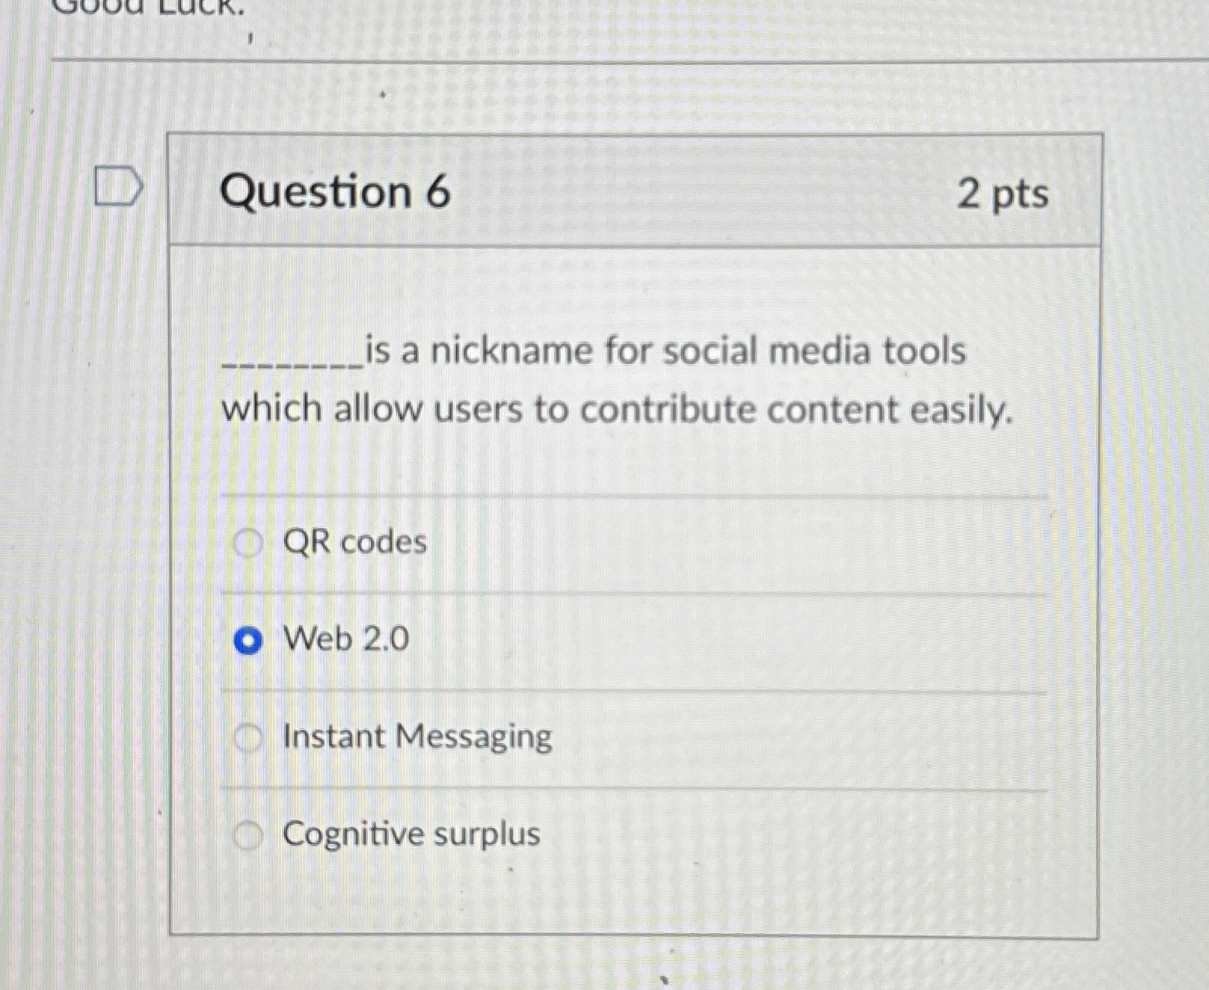Click the QR codes answer label
This screenshot has width=1209, height=990.
coord(354,542)
